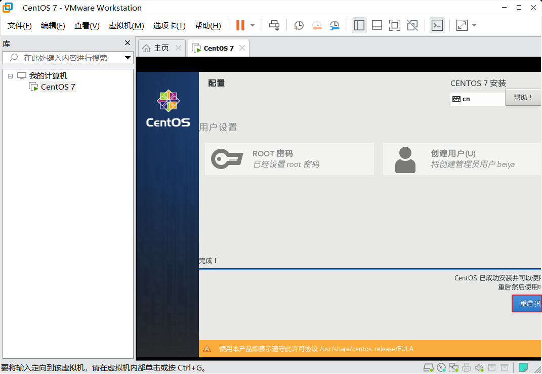This screenshot has height=374, width=542.
Task: Click the cn keyboard layout indicator
Action: [x=477, y=99]
